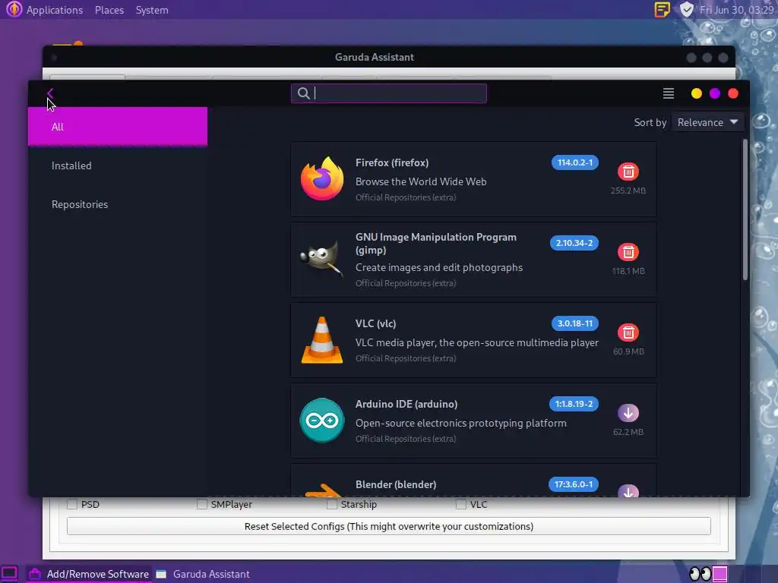Screen dimensions: 778x583
Task: Install Arduino IDE using the download arrow
Action: click(628, 413)
